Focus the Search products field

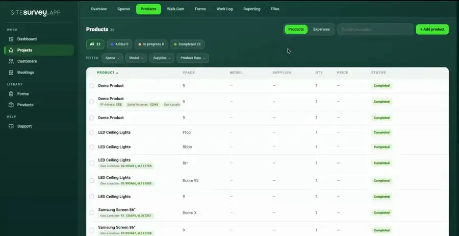point(375,29)
